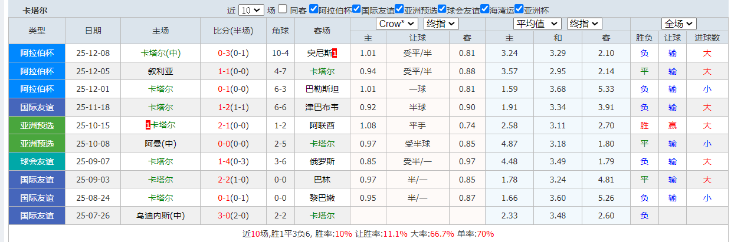Click the home odds value 5.33
The width and height of the screenshot is (731, 242).
click(x=606, y=89)
